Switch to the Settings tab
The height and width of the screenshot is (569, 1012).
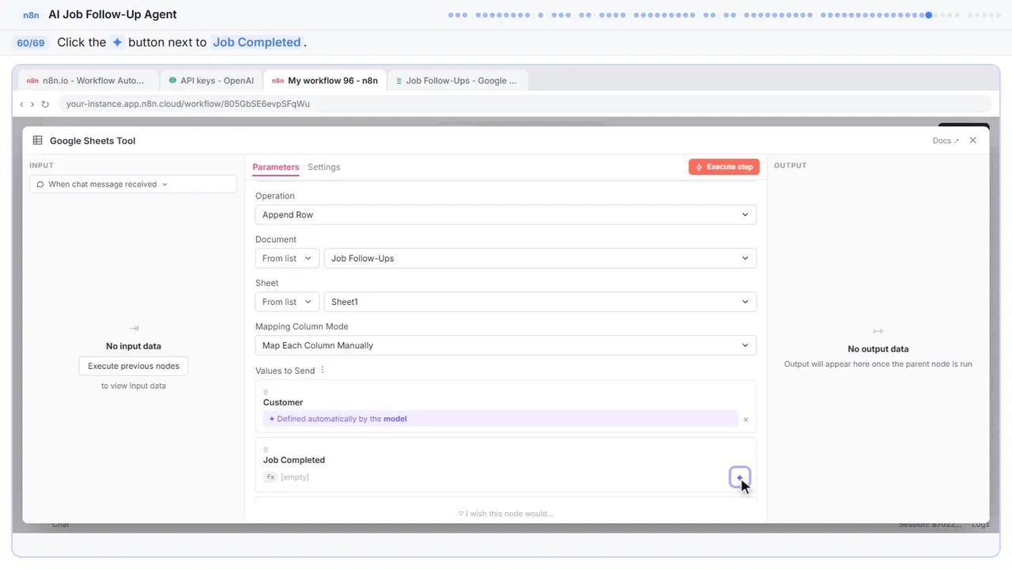324,168
